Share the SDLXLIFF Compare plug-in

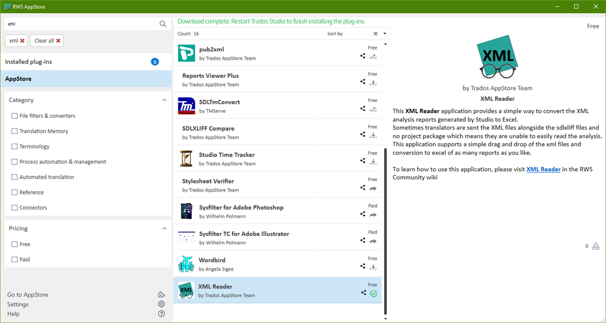coord(363,135)
